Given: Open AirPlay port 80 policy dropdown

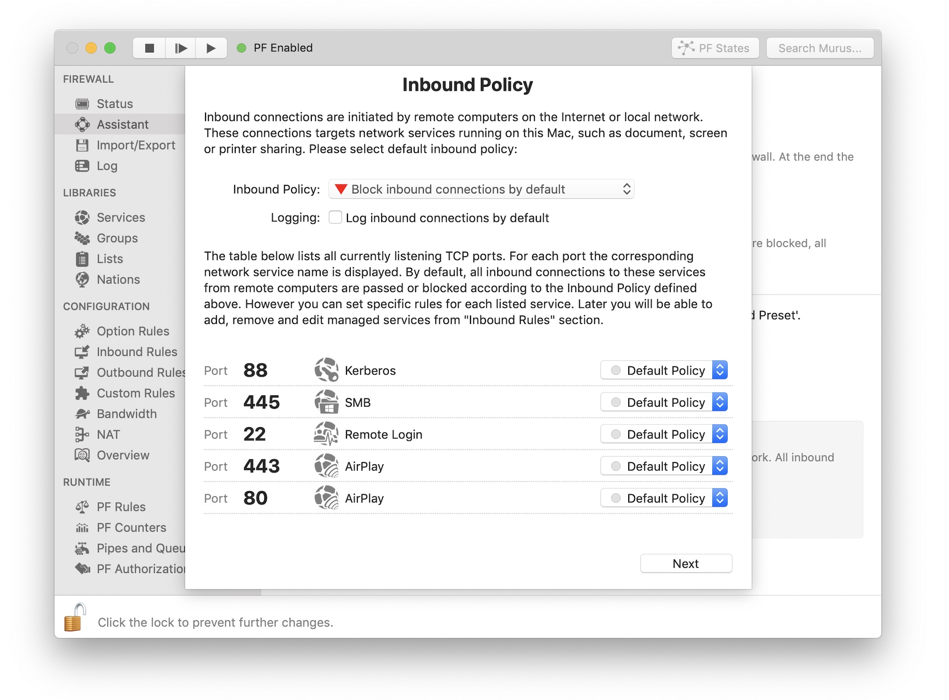Looking at the screenshot, I should click(664, 498).
